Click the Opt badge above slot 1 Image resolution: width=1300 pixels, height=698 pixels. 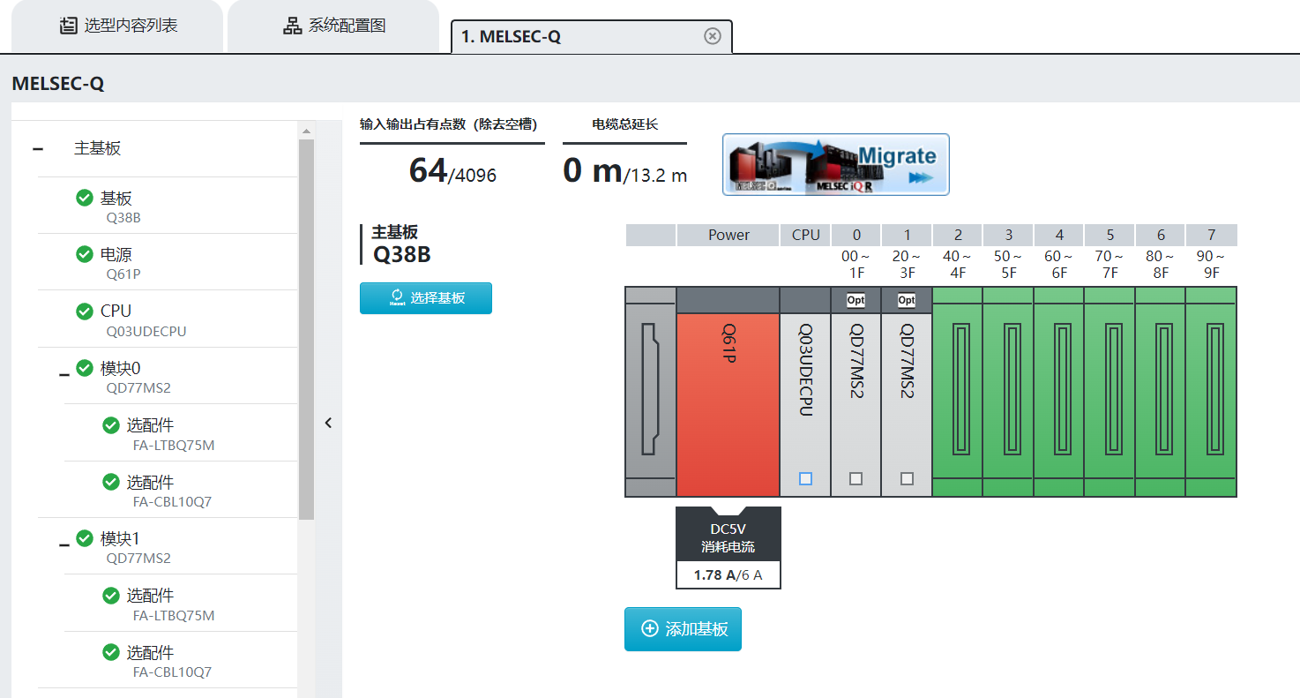click(x=906, y=300)
